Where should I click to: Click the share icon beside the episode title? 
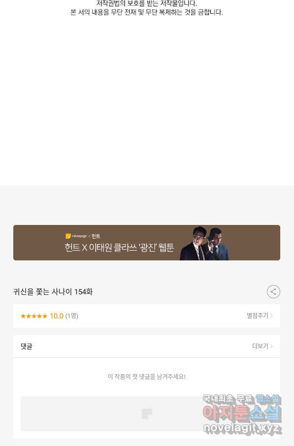[273, 291]
